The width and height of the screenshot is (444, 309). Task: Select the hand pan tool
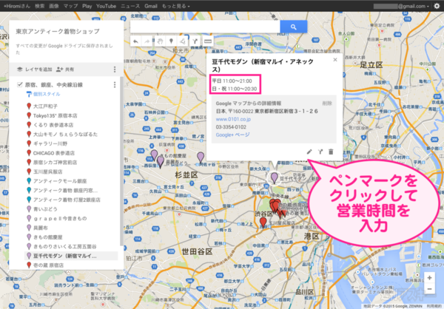[160, 41]
